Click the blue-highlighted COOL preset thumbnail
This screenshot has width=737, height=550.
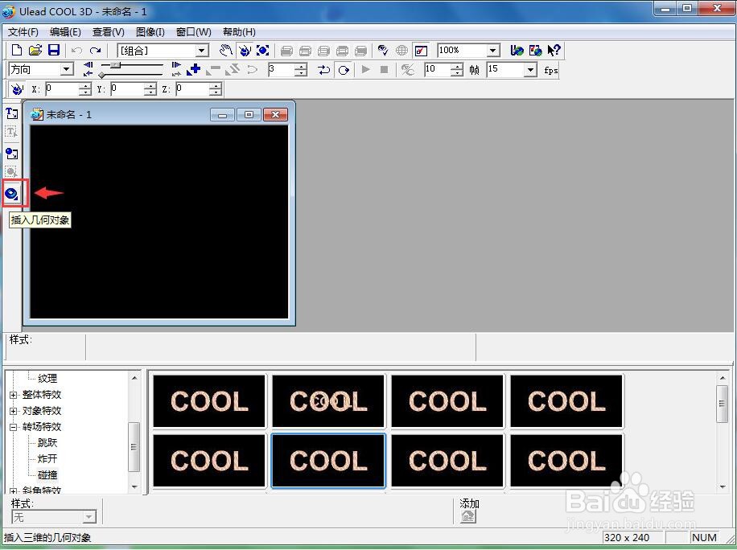[x=328, y=461]
